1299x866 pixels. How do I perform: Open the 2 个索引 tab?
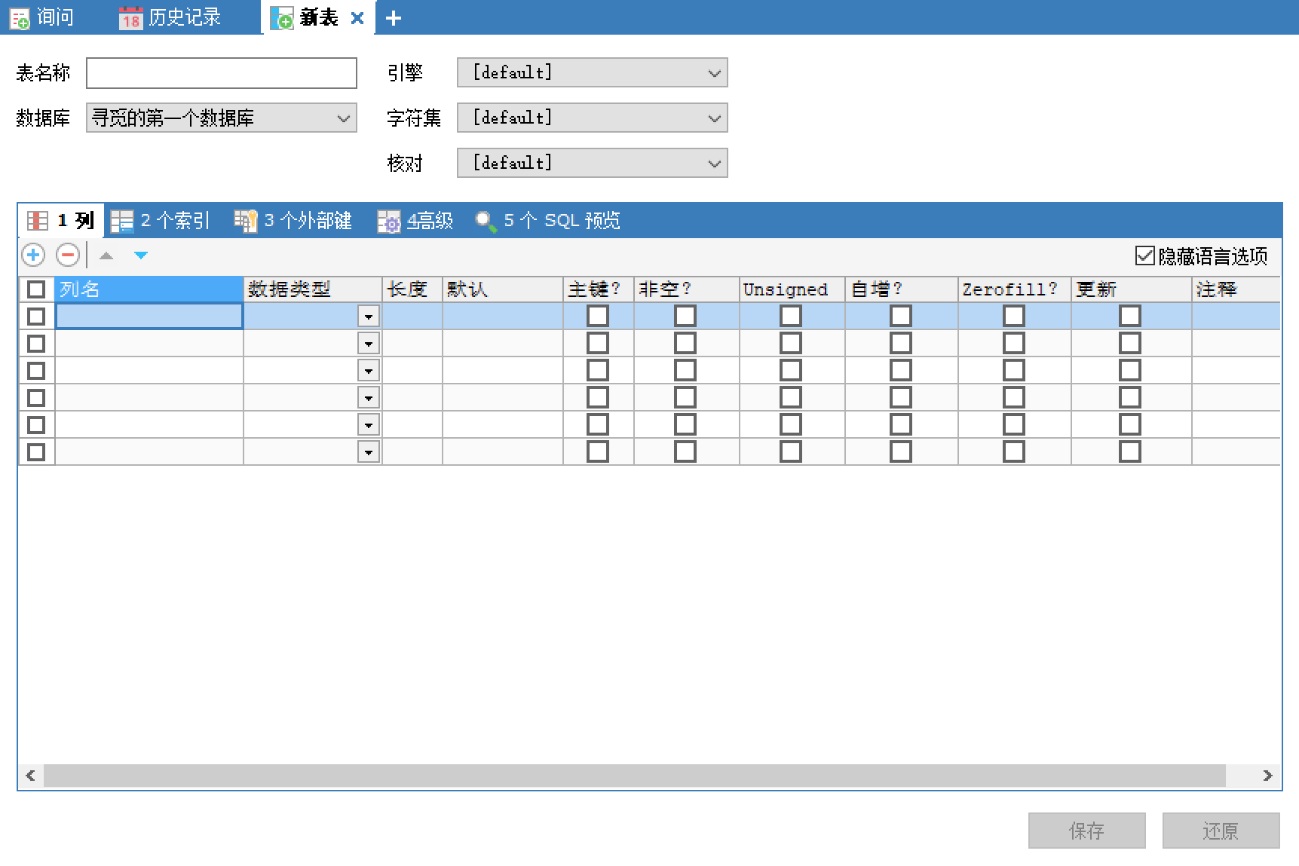click(161, 220)
